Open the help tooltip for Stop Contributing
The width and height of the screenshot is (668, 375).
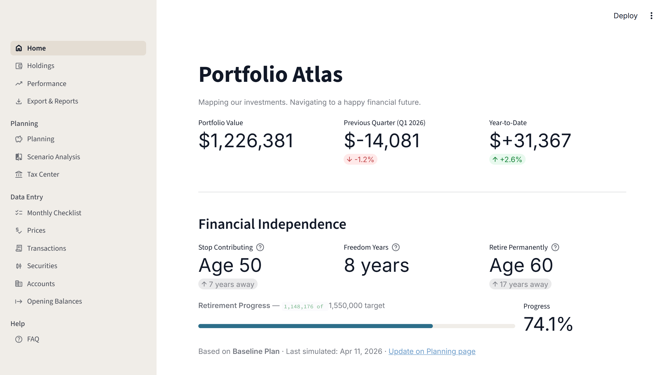(260, 247)
